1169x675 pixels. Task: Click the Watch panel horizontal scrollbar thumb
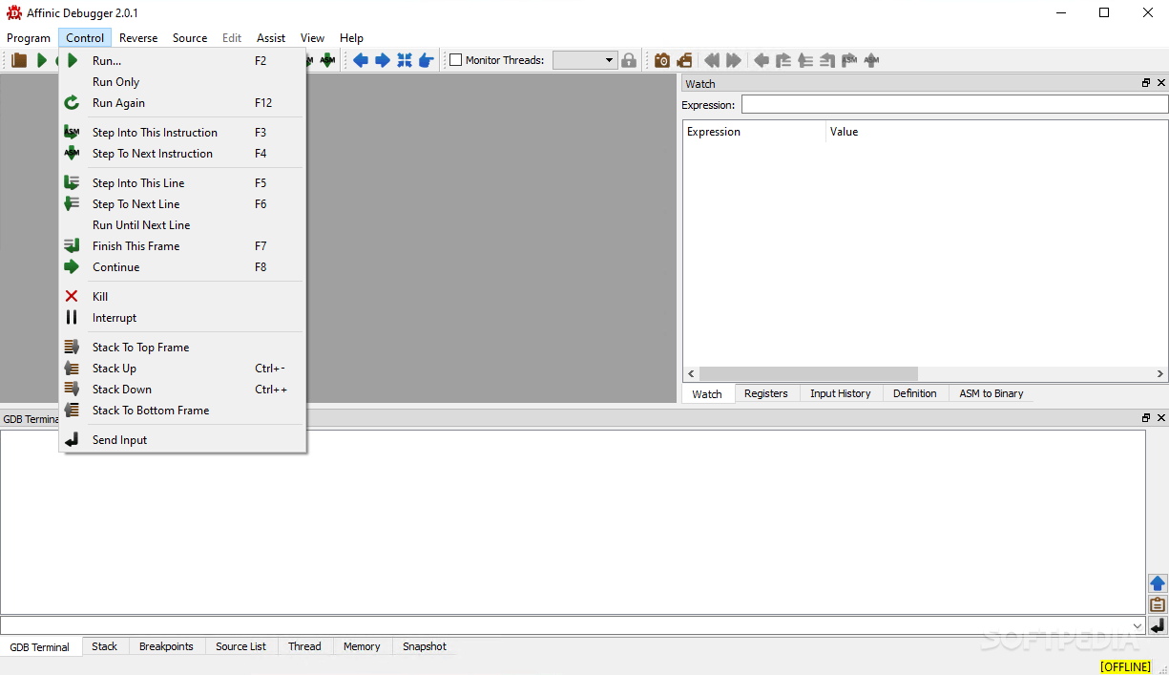[x=807, y=374]
